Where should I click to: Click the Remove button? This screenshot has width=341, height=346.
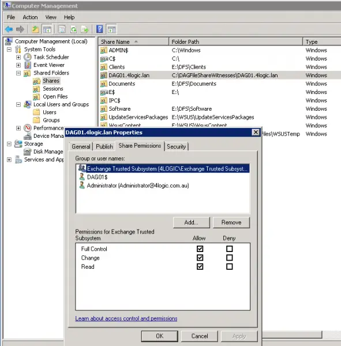click(x=231, y=223)
